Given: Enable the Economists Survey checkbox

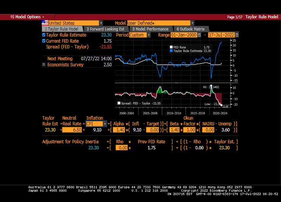Looking at the screenshot, I should click(x=44, y=65).
